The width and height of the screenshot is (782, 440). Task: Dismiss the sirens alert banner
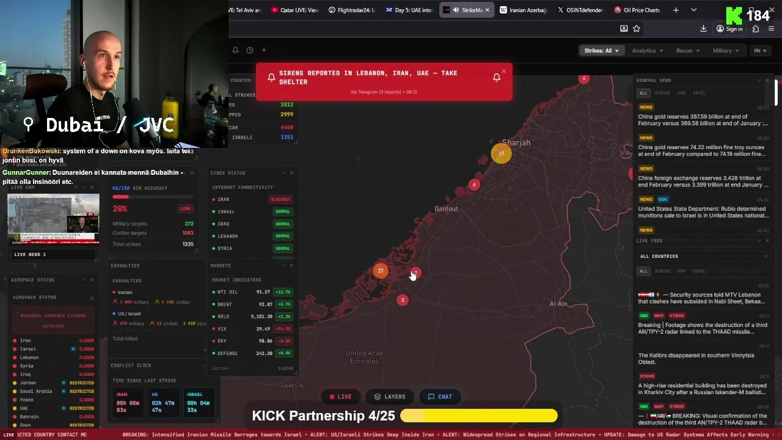tap(503, 71)
